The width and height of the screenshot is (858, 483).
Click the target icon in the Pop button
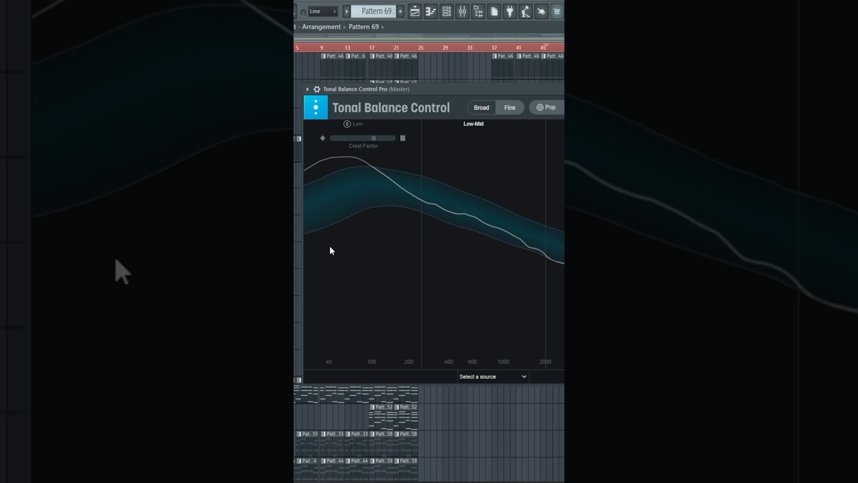pyautogui.click(x=540, y=107)
